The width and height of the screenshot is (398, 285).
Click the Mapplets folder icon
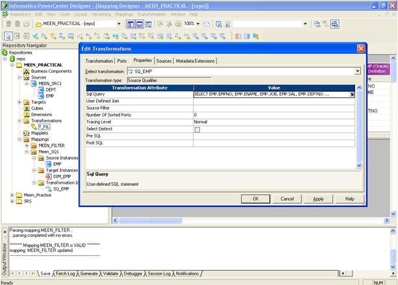coord(26,132)
